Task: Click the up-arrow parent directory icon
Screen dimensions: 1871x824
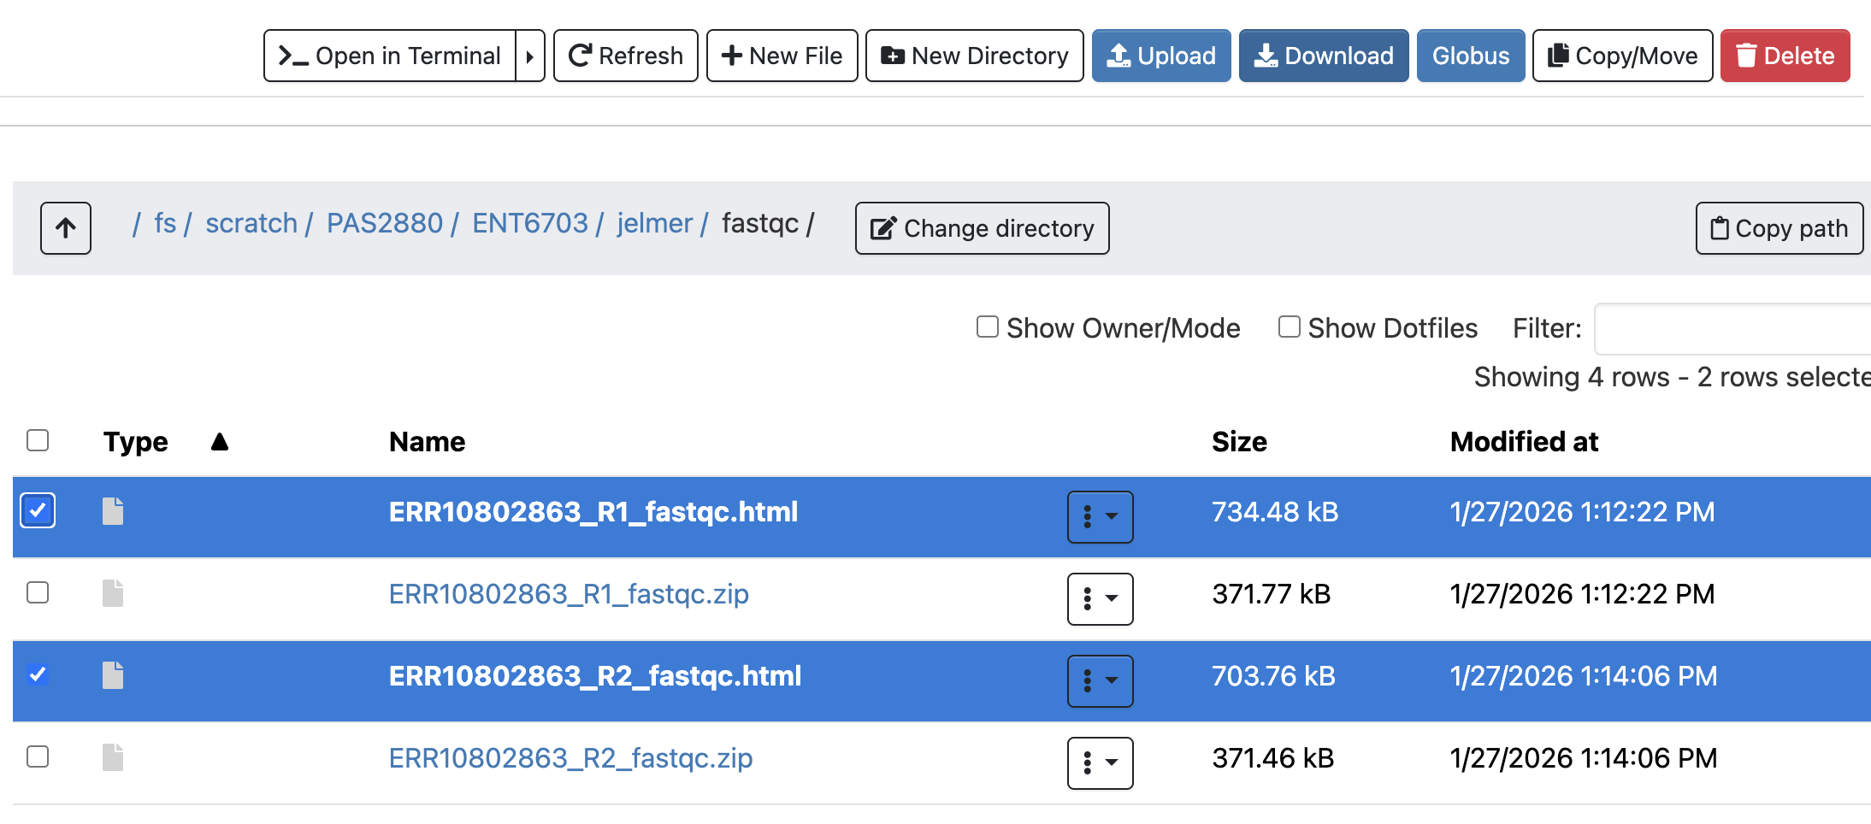Action: point(66,228)
